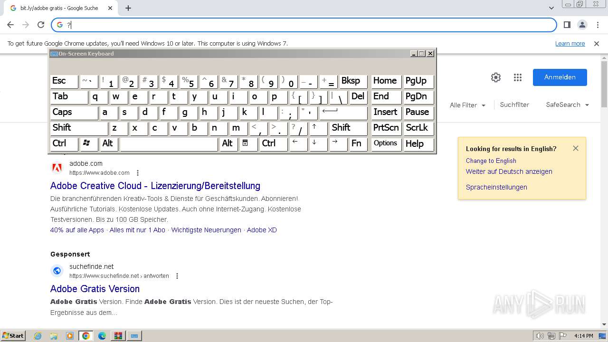This screenshot has width=608, height=342.
Task: Open File Explorer from the taskbar
Action: [54, 336]
